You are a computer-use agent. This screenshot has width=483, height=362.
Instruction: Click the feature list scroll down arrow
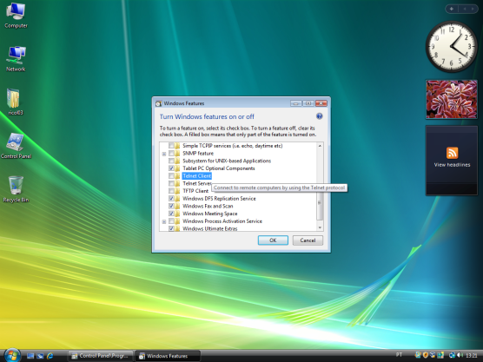tap(320, 227)
